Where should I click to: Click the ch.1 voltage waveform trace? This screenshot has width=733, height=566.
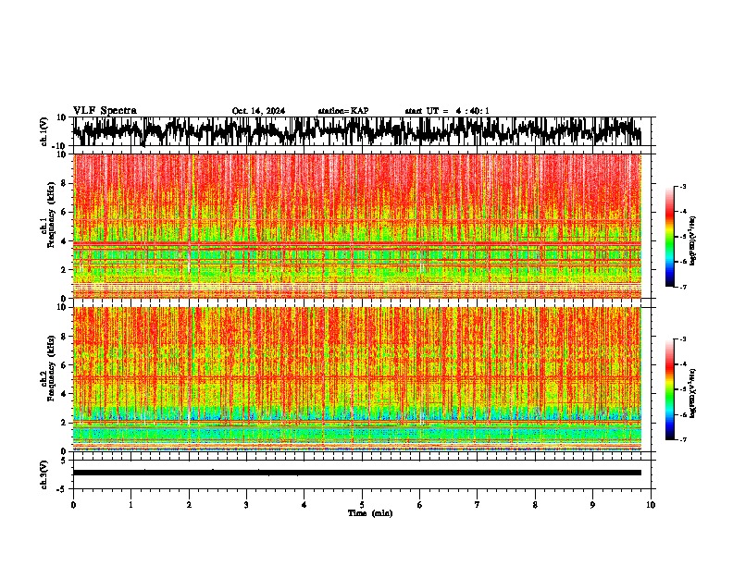click(x=356, y=131)
